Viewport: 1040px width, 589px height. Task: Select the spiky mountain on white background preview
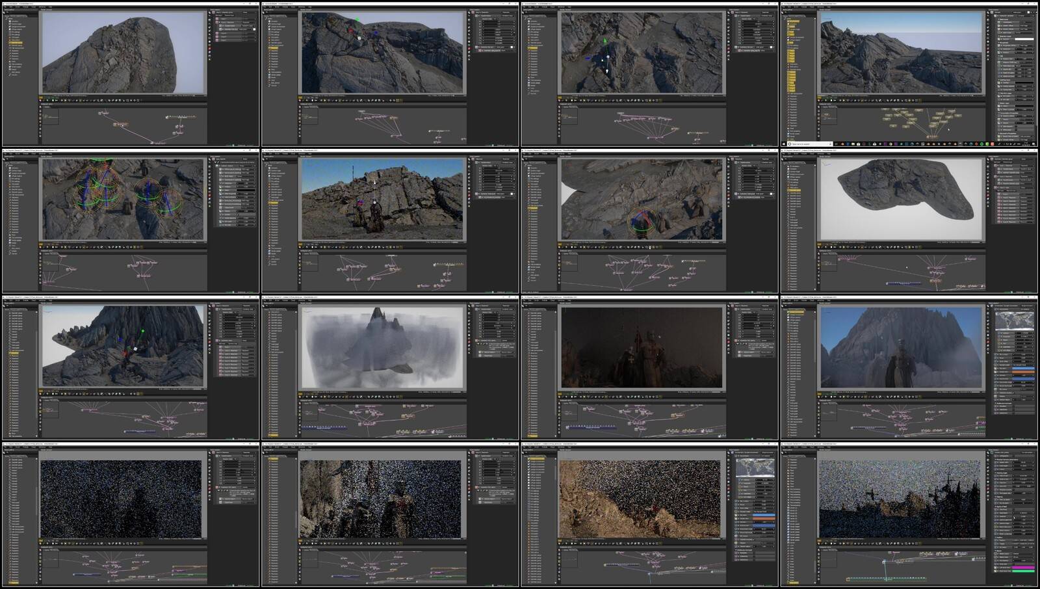[x=123, y=347]
